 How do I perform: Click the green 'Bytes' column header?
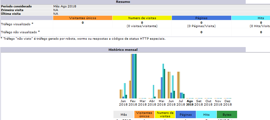click(227, 114)
